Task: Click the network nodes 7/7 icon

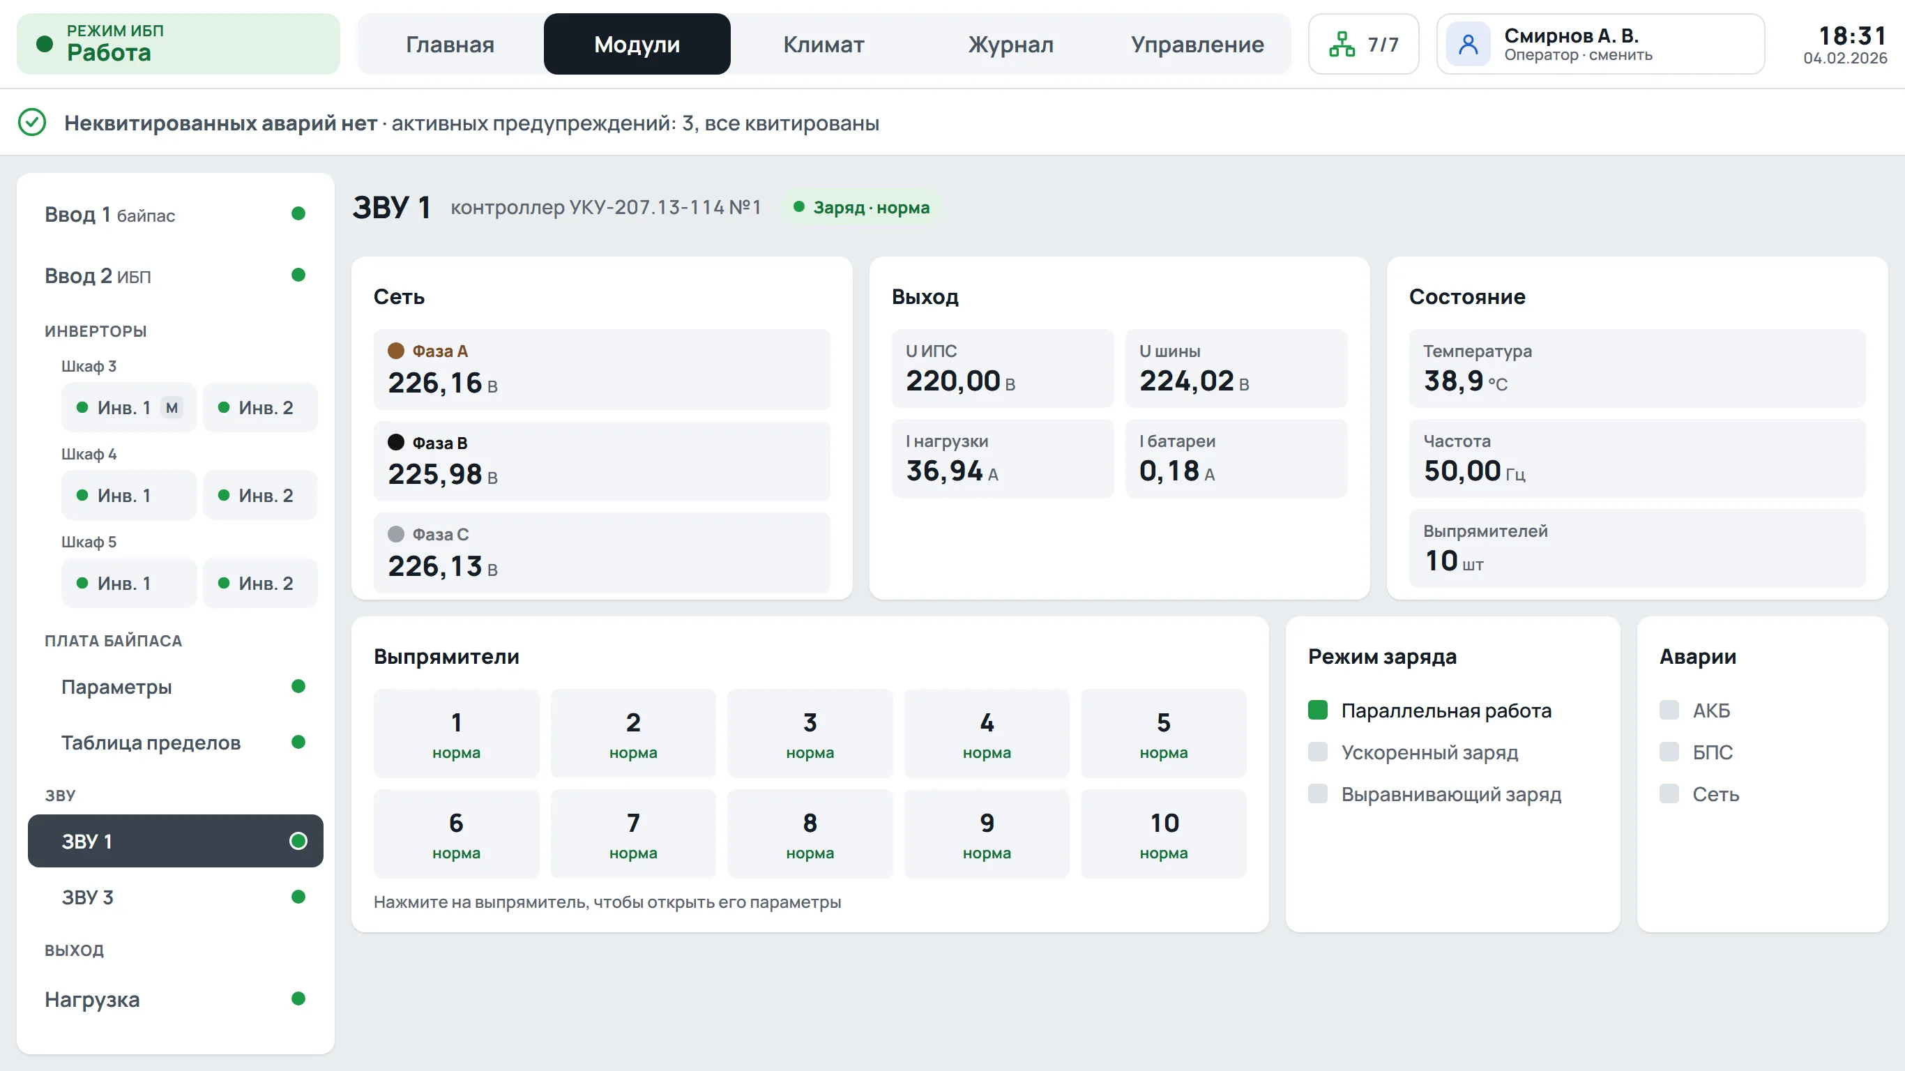Action: click(1342, 45)
